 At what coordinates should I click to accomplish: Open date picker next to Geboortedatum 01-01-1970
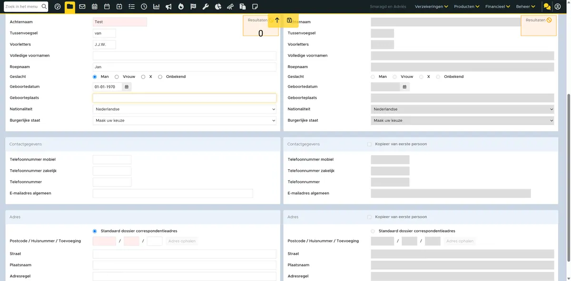point(127,87)
